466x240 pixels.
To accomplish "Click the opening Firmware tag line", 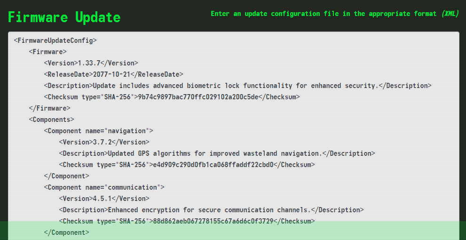I will [x=47, y=52].
